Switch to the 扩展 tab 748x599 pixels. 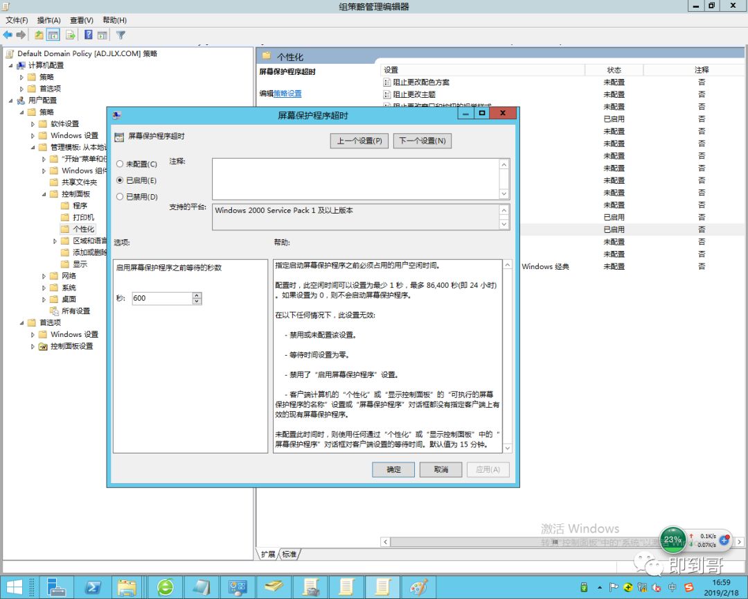tap(268, 554)
